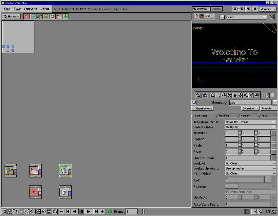Toggle the third eye visibility icon
Screen dimensions: 278x216
248,9
